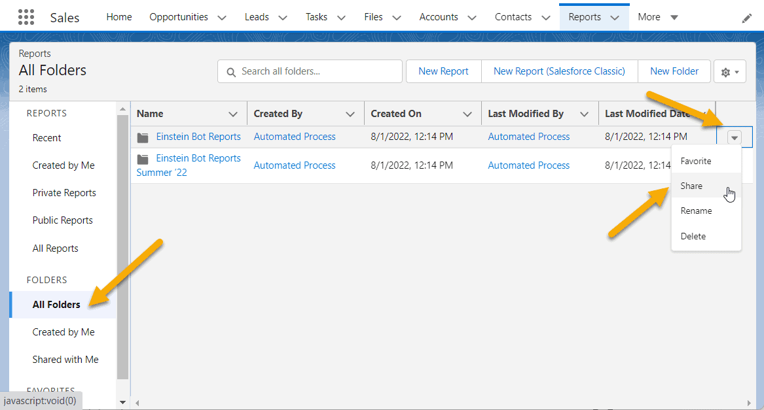Click the folder icon for Einstein Bot Reports Summer '22
This screenshot has height=410, width=764.
pos(143,158)
